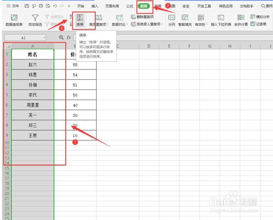
Task: Click the Undo arrow icon
Action: click(55, 6)
